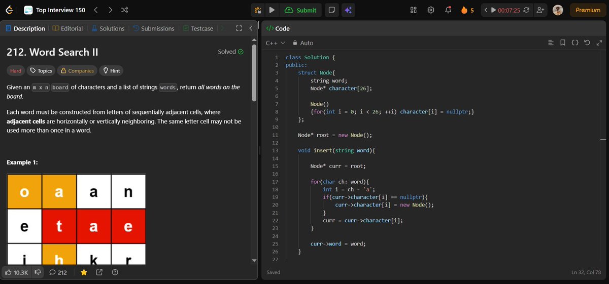Click the invite user icon
The image size is (609, 284).
pyautogui.click(x=540, y=10)
